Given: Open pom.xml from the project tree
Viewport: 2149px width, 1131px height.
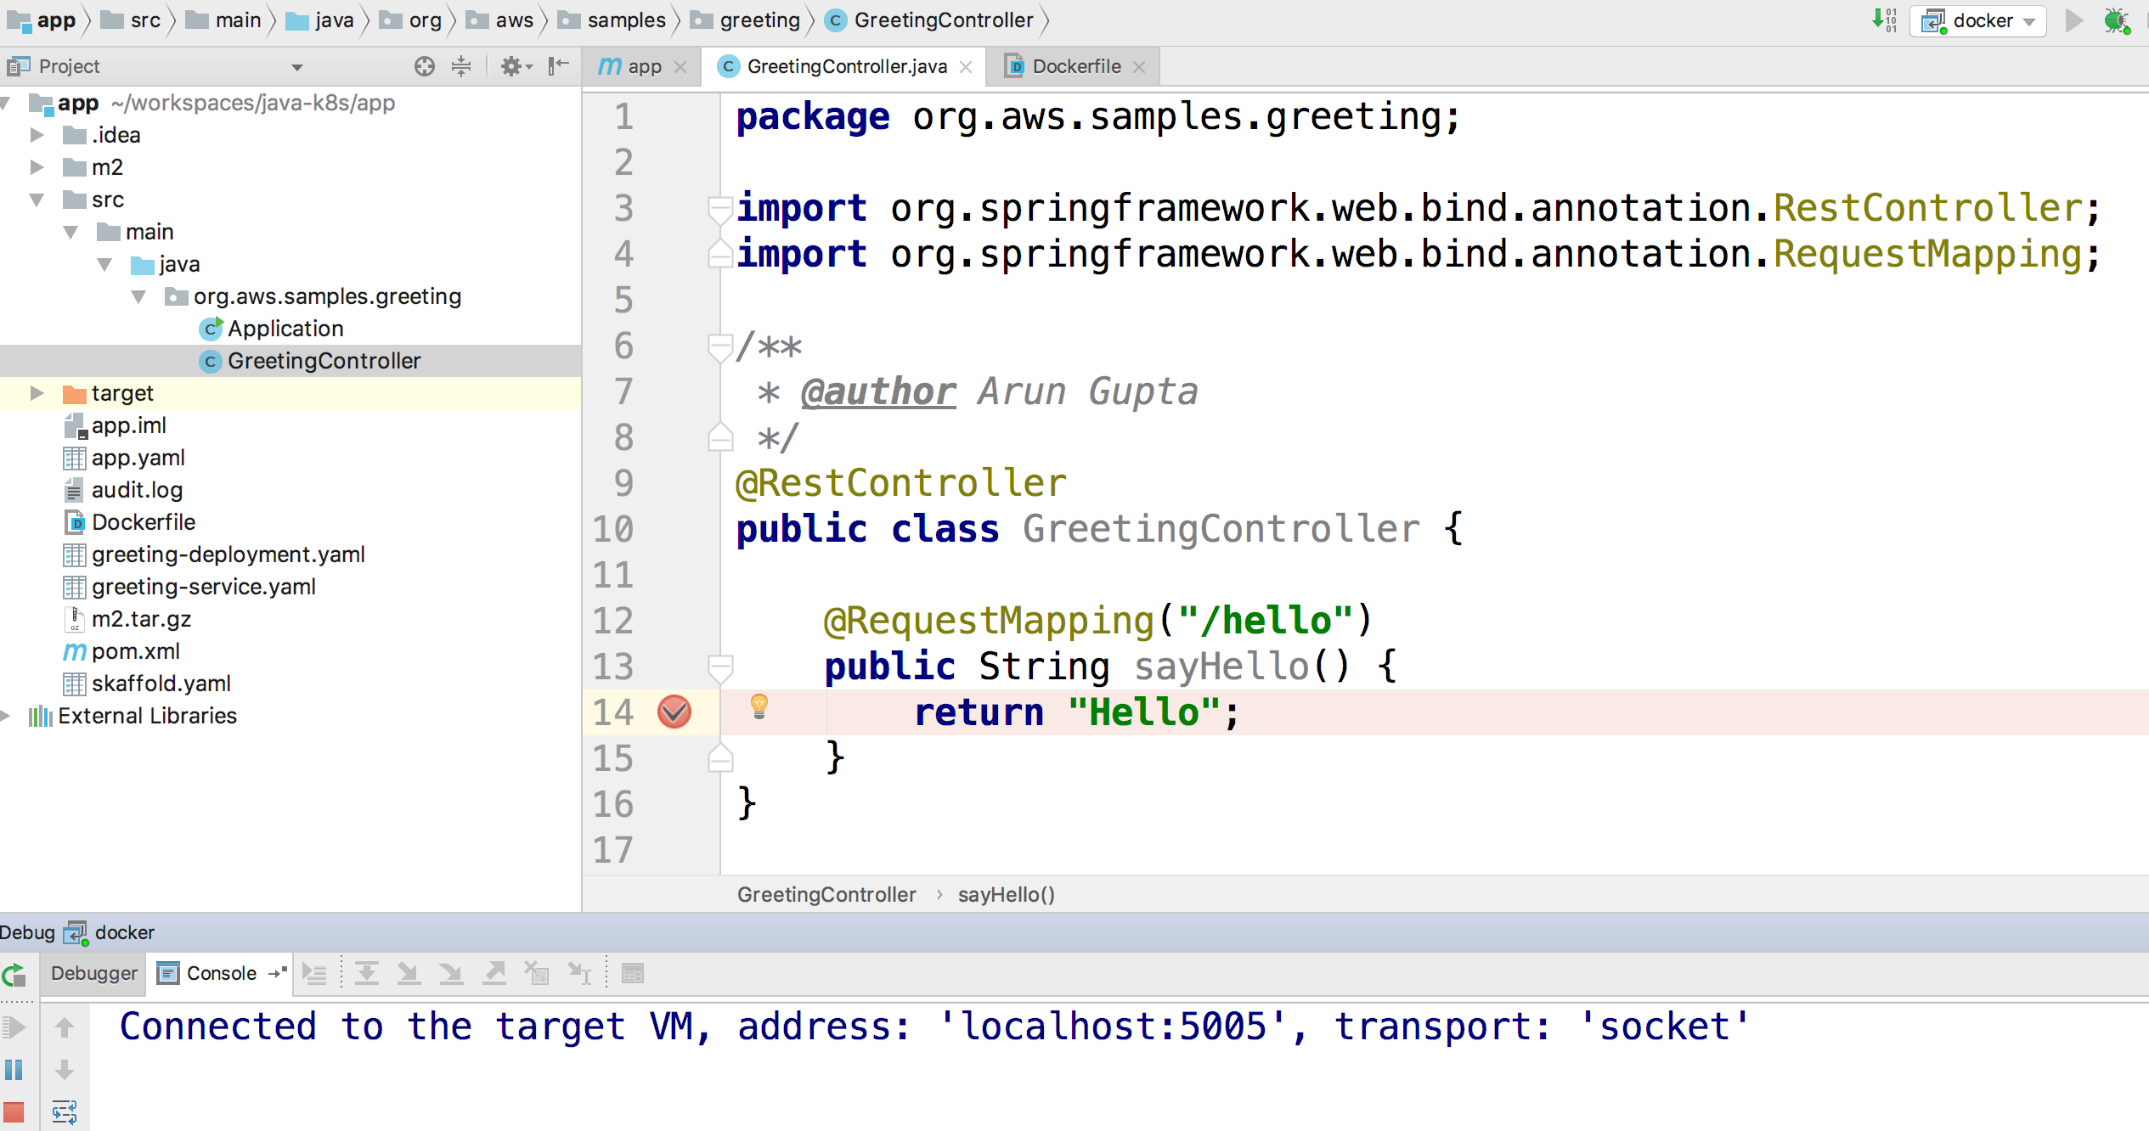Looking at the screenshot, I should (x=135, y=651).
